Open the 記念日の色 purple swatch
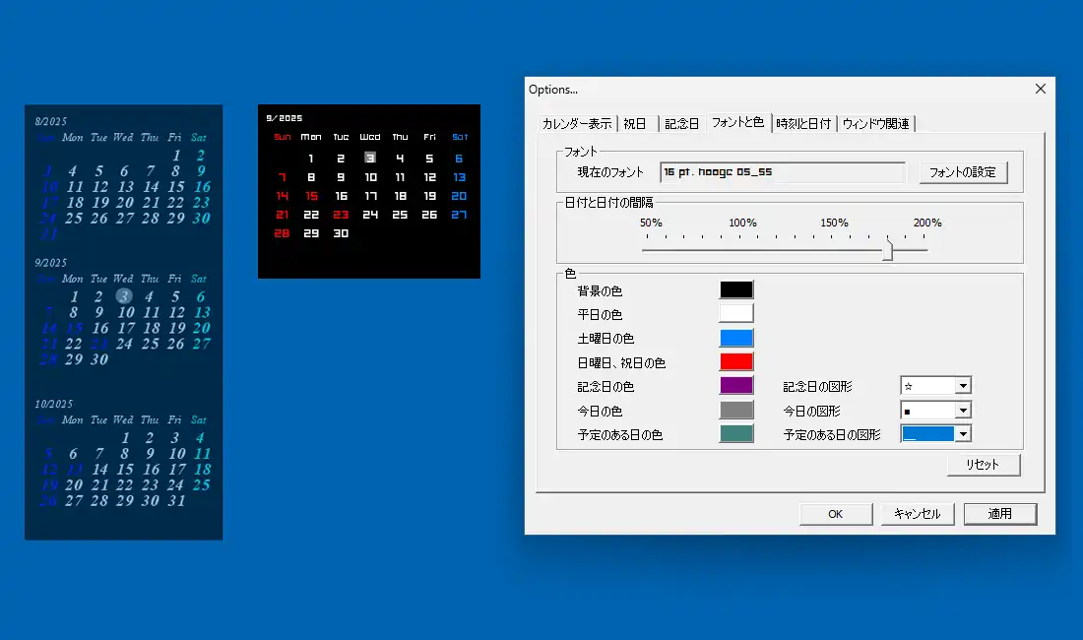This screenshot has height=640, width=1083. (736, 385)
